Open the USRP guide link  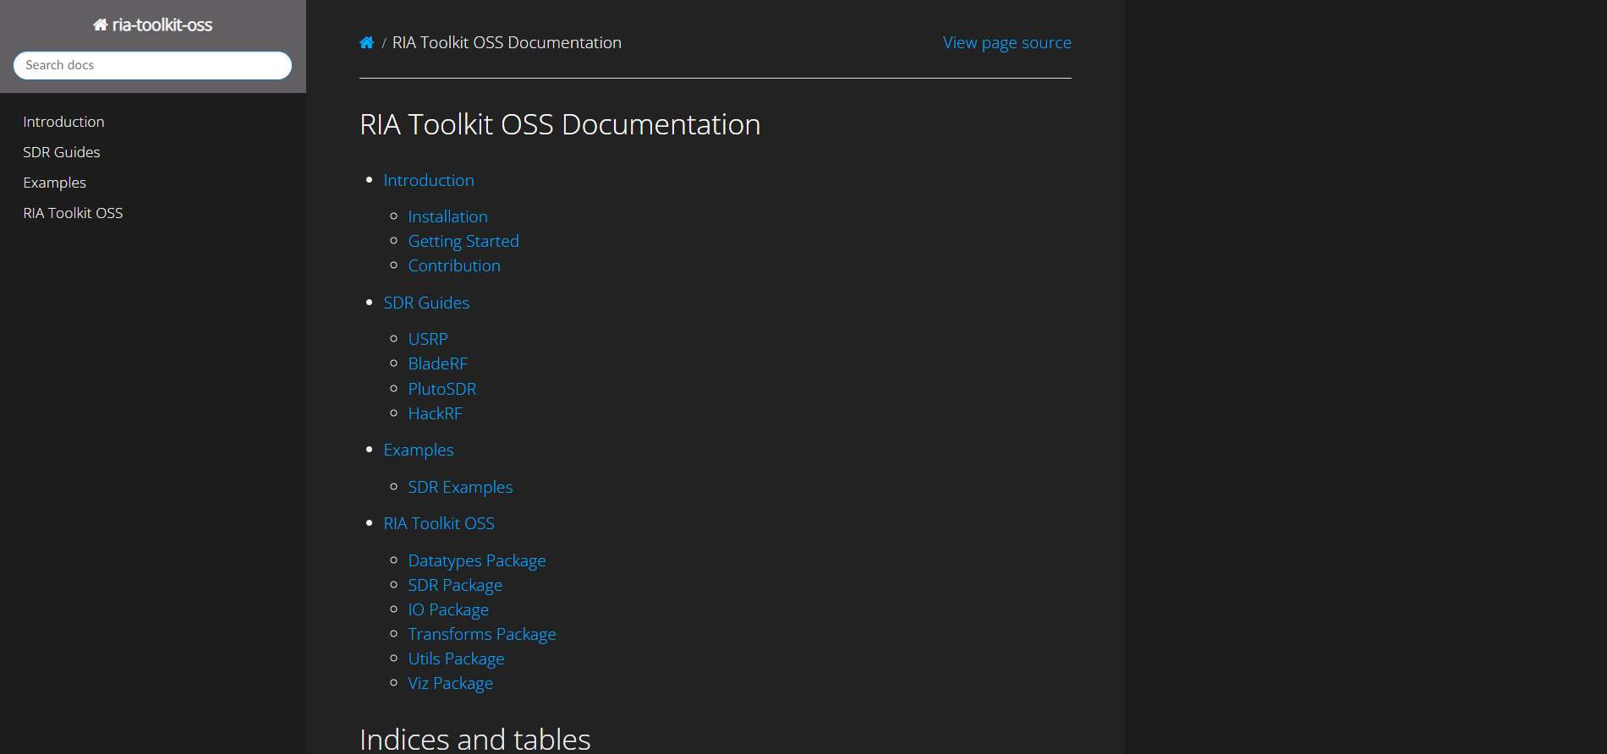click(x=428, y=339)
